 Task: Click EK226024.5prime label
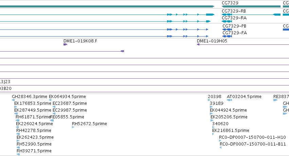click(x=34, y=124)
